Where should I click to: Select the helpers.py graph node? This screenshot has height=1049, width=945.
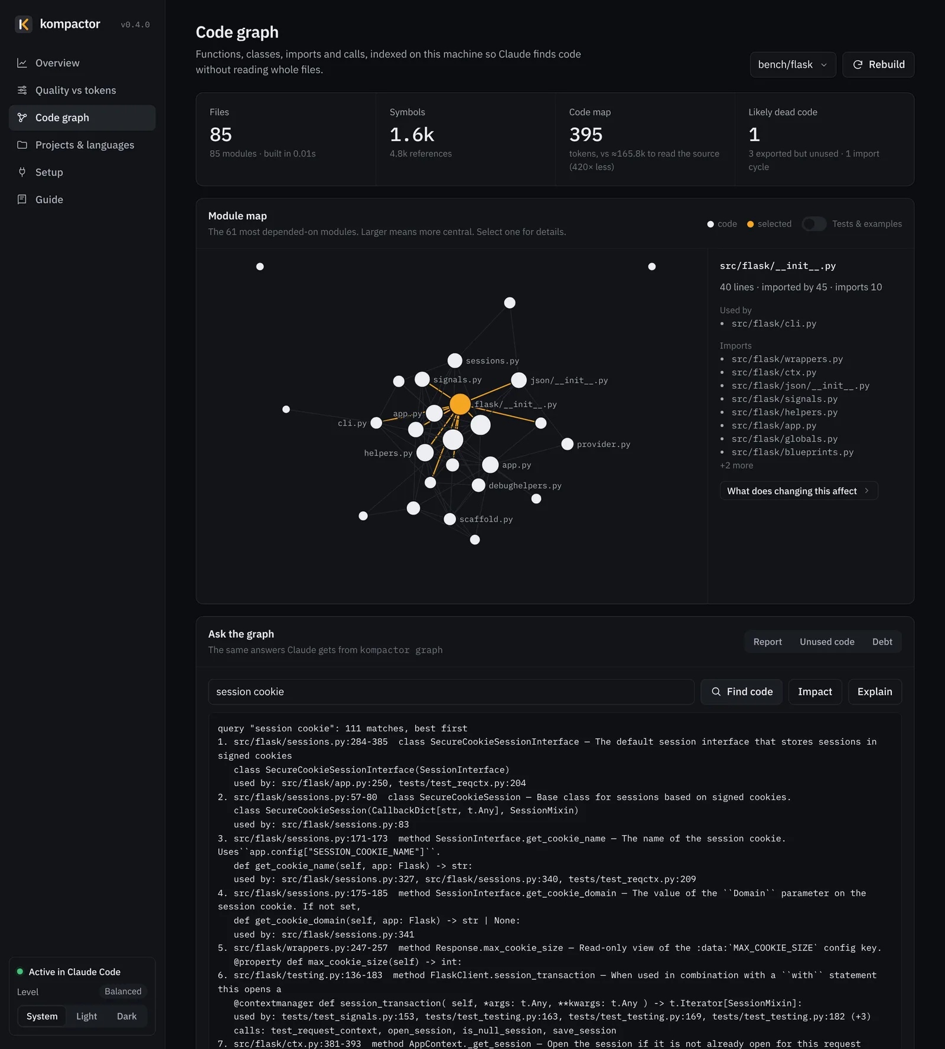[x=425, y=453]
